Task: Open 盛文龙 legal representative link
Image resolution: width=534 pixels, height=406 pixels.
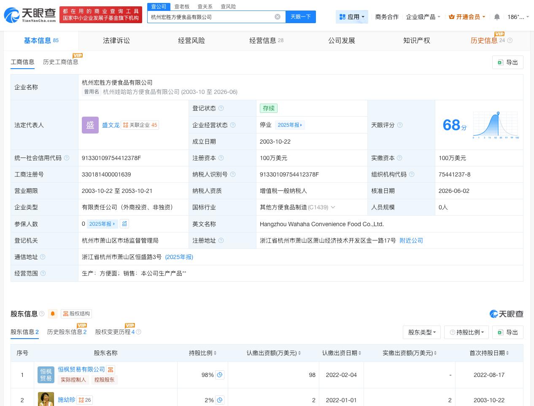Action: coord(111,125)
